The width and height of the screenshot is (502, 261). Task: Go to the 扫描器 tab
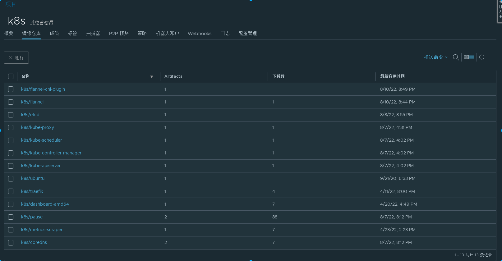coord(93,33)
